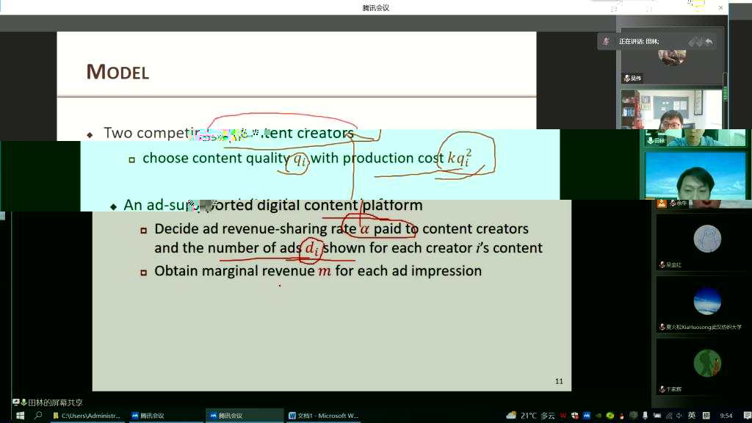Click the 夏火松 muted microphone icon
752x423 pixels.
tap(662, 327)
